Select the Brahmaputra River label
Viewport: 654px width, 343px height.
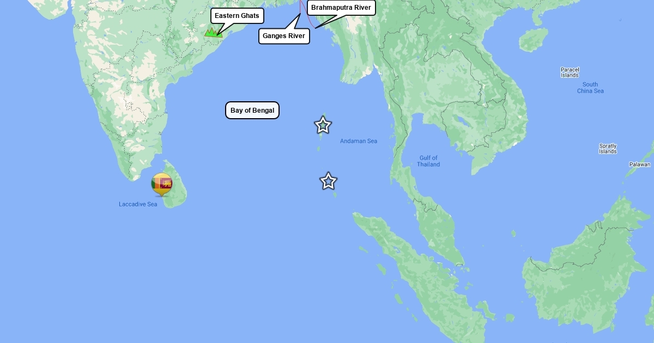click(x=341, y=8)
